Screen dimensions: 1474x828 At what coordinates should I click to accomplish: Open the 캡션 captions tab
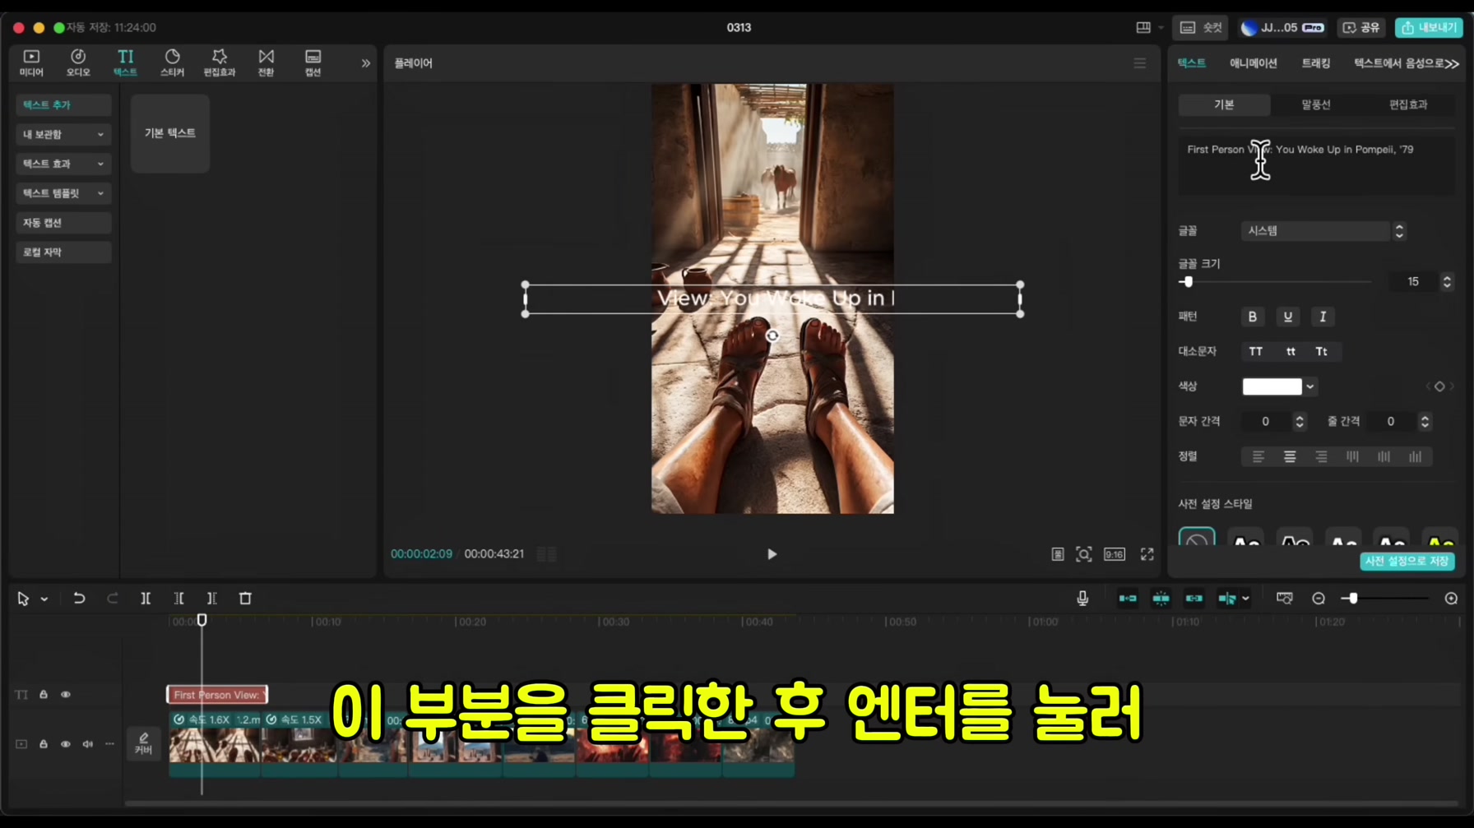313,62
